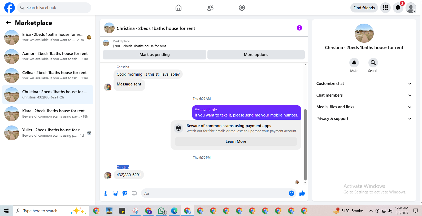Click Good morning message bubble

148,74
